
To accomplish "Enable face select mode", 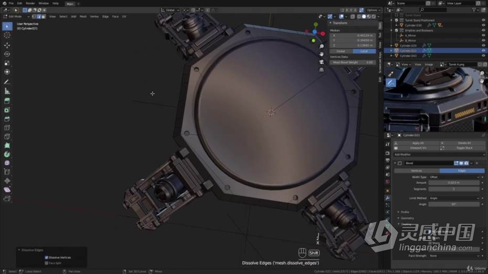I will pos(44,16).
